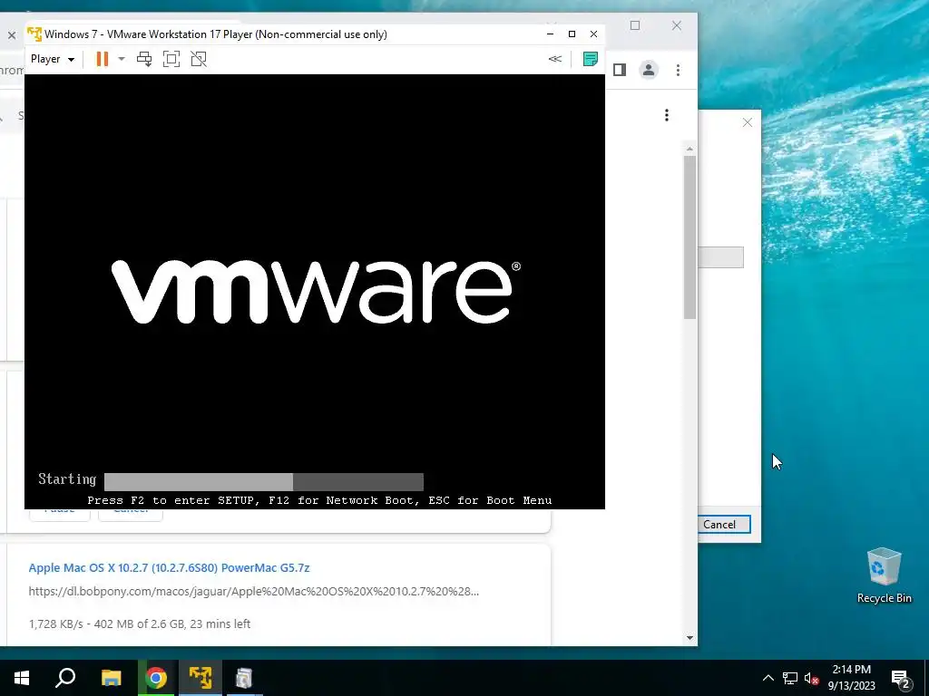Open the Apple Mac OS X 10.2.7 download link
The width and height of the screenshot is (929, 696).
tap(169, 567)
